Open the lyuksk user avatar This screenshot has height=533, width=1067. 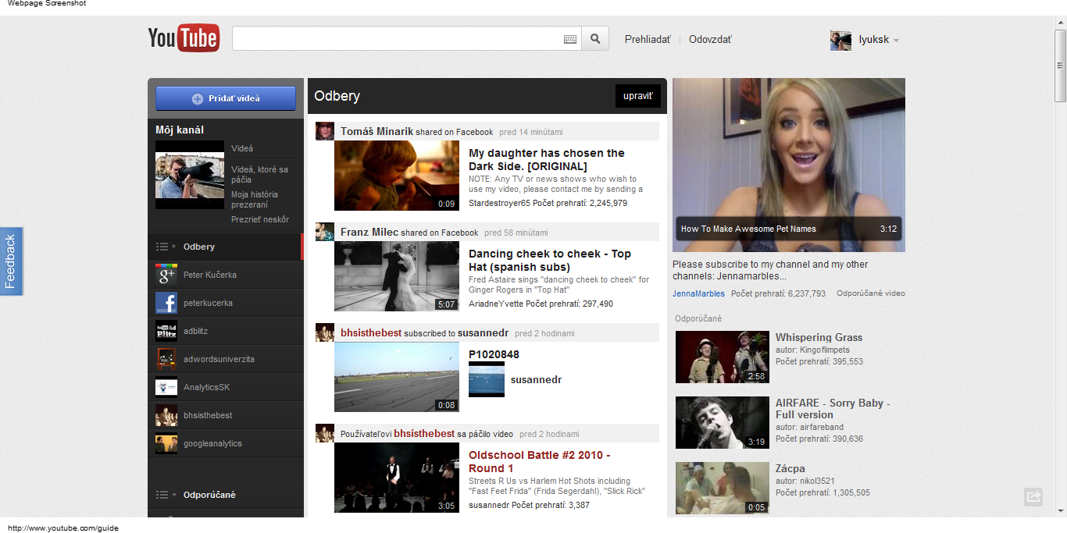840,41
